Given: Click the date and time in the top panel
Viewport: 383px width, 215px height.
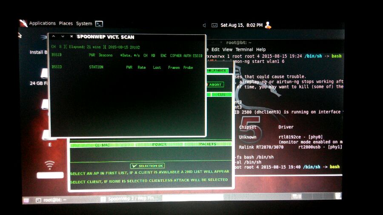Looking at the screenshot, I should pyautogui.click(x=241, y=25).
